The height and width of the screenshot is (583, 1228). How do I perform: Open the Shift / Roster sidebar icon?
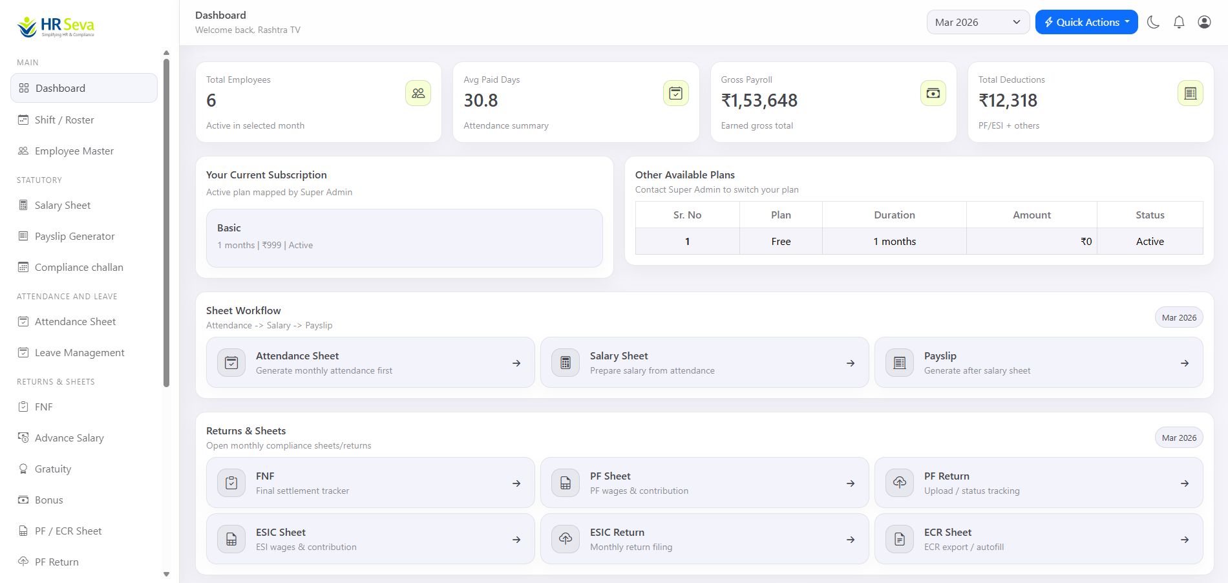pyautogui.click(x=23, y=120)
